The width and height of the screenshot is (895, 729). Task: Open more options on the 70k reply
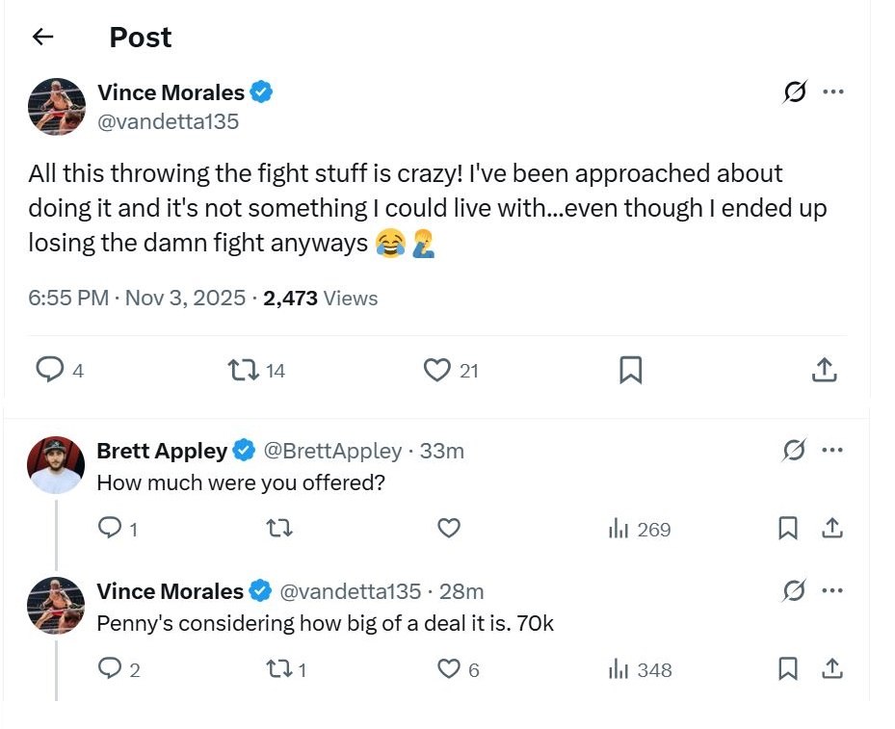pyautogui.click(x=833, y=590)
